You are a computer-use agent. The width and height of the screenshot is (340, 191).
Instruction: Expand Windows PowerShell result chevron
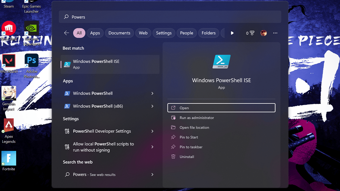click(152, 93)
